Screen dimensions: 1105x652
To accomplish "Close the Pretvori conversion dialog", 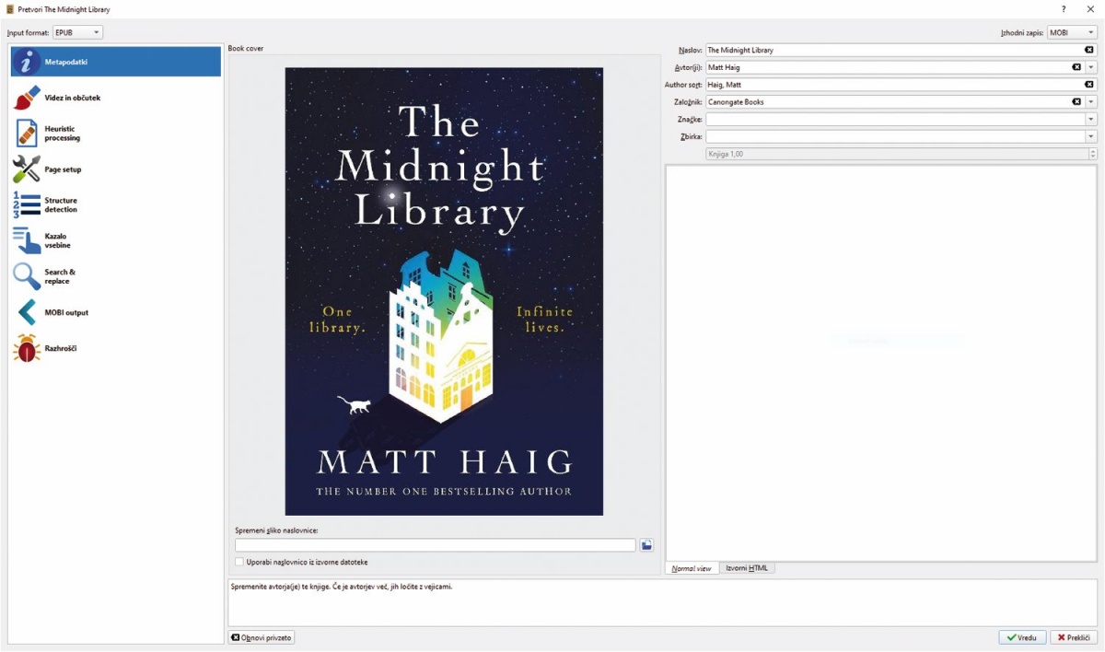I will point(1090,9).
